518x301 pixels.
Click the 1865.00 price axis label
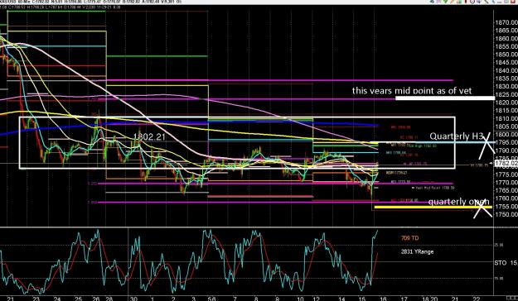[x=506, y=31]
